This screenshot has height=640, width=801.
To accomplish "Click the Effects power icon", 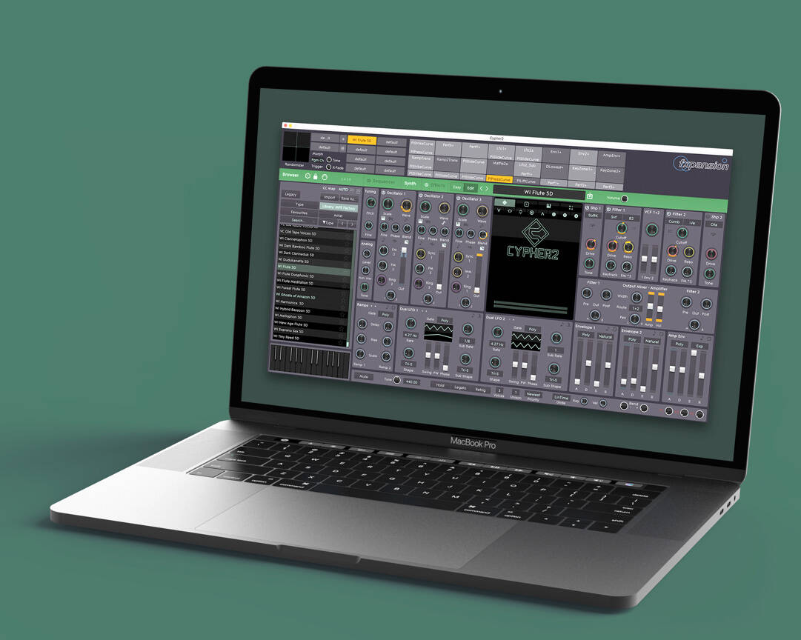I will click(x=427, y=185).
